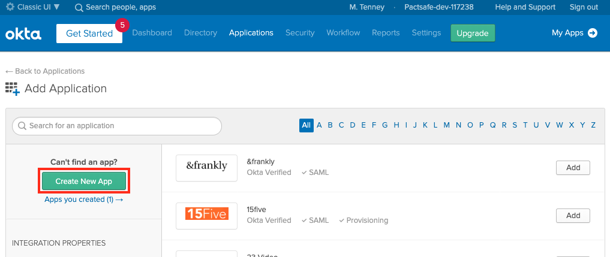
Task: Click the 15Five app logo thumbnail
Action: click(206, 216)
